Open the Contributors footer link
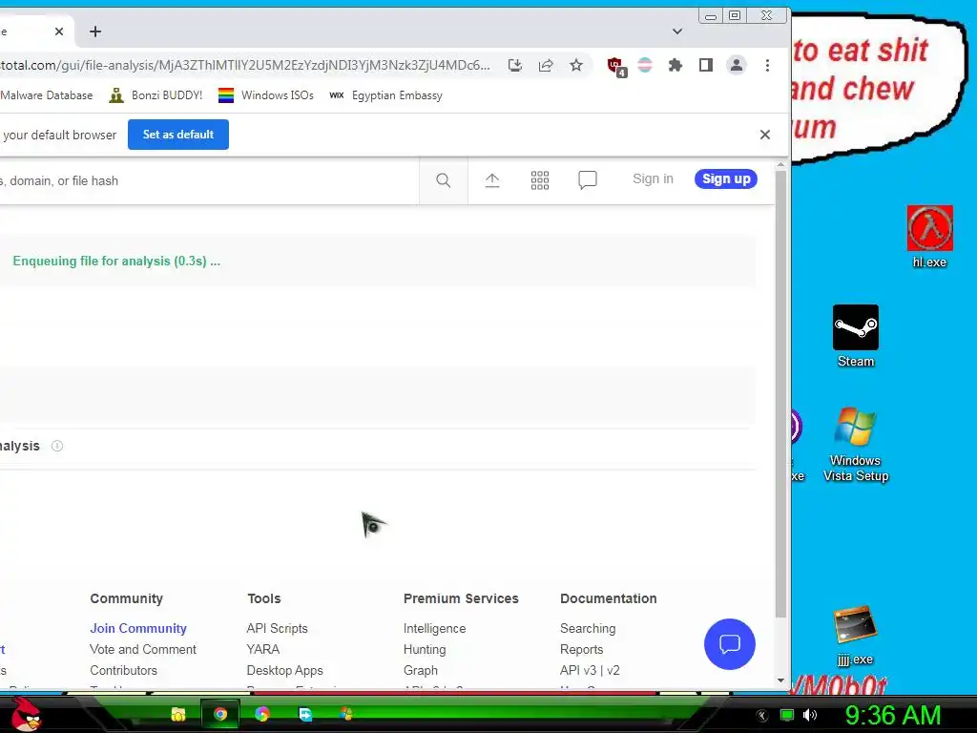The image size is (977, 733). [x=123, y=671]
